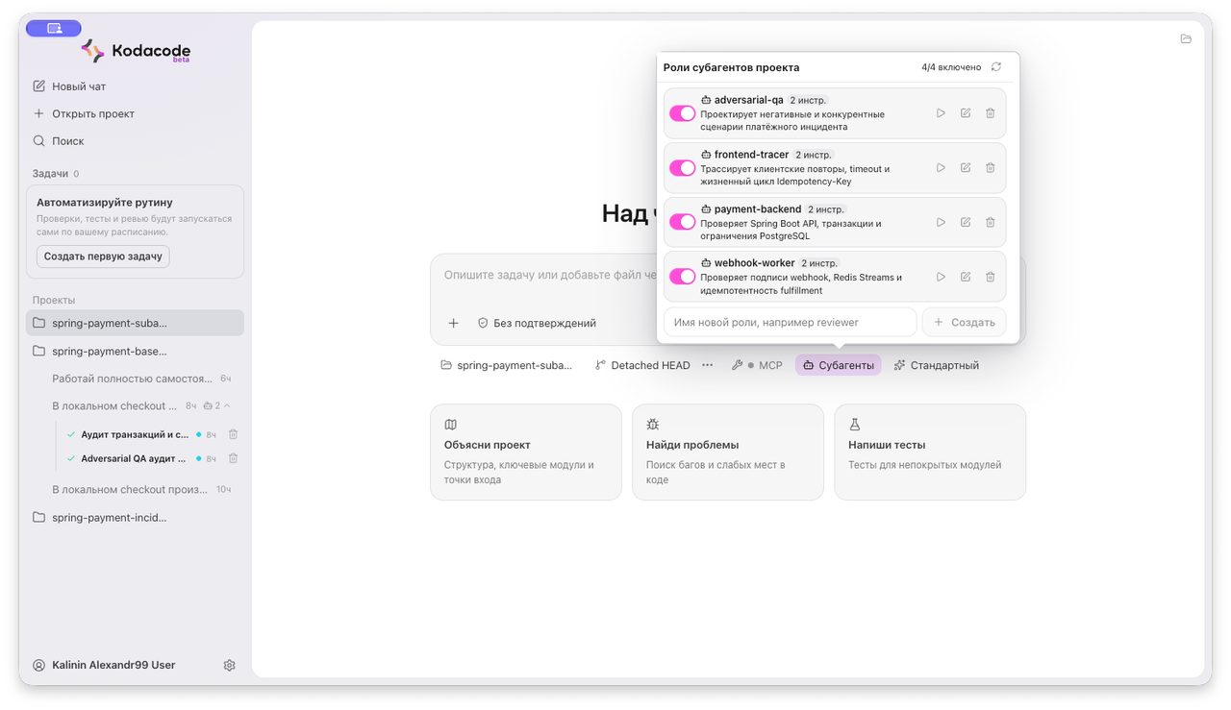
Task: Open settings gear next to user name
Action: 229,665
